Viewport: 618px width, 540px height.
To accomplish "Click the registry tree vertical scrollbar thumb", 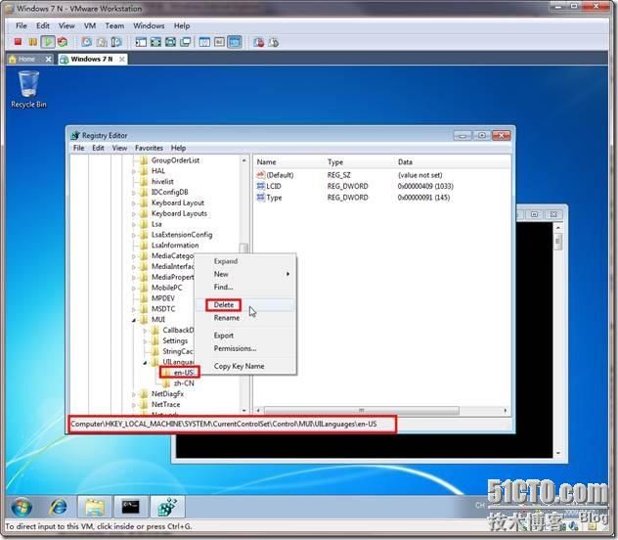I will click(x=243, y=247).
